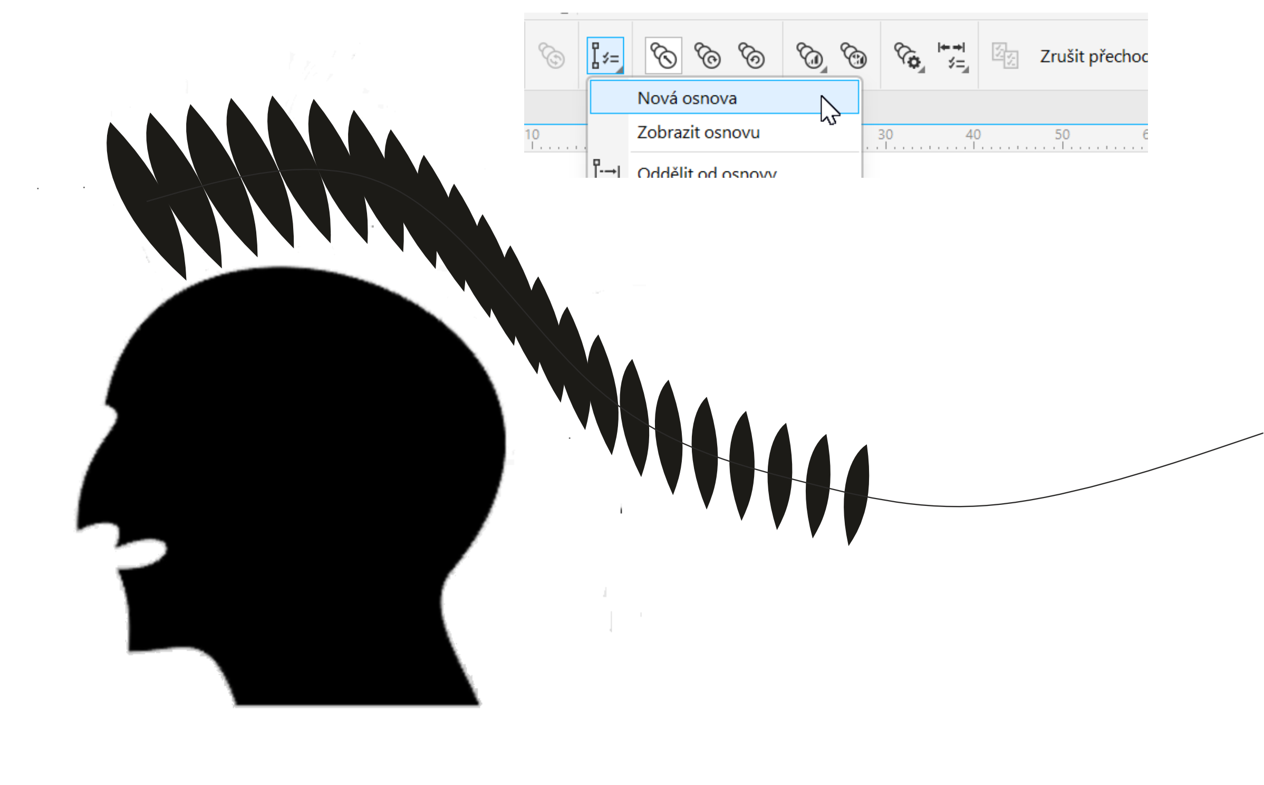Click the grayed-out loop blend icon

[x=552, y=56]
